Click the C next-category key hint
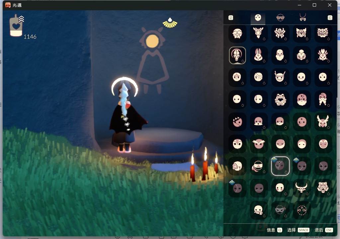 330,18
